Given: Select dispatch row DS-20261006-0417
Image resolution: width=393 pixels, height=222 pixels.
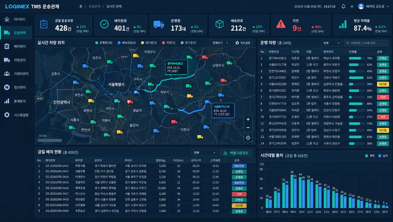Looking at the screenshot, I should click(145, 194).
